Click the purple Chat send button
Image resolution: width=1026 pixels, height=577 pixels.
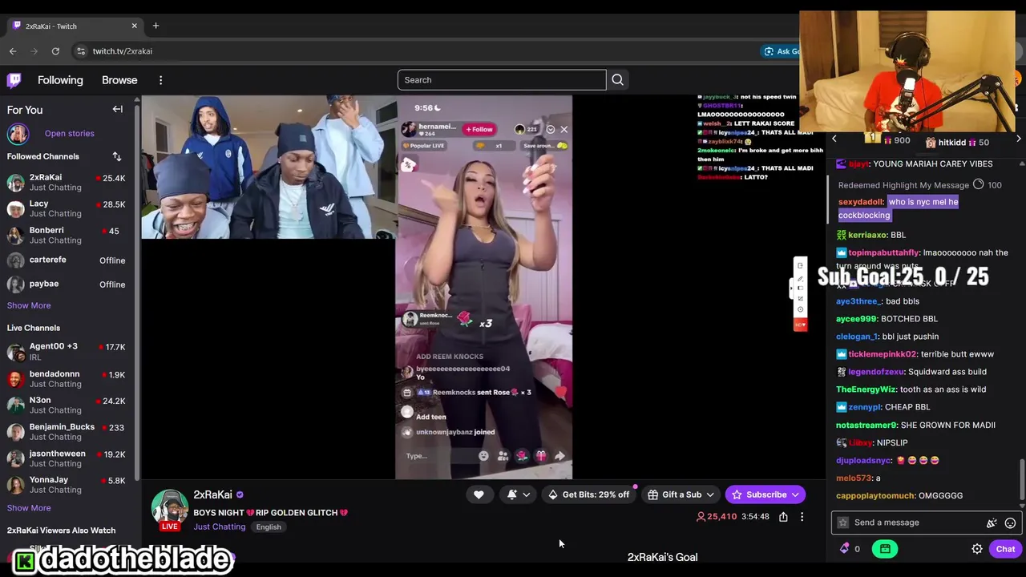[x=1005, y=549]
